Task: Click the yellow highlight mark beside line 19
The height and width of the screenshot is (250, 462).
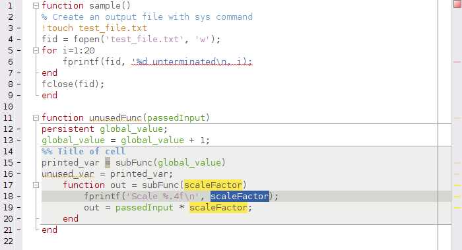Action: [457, 208]
